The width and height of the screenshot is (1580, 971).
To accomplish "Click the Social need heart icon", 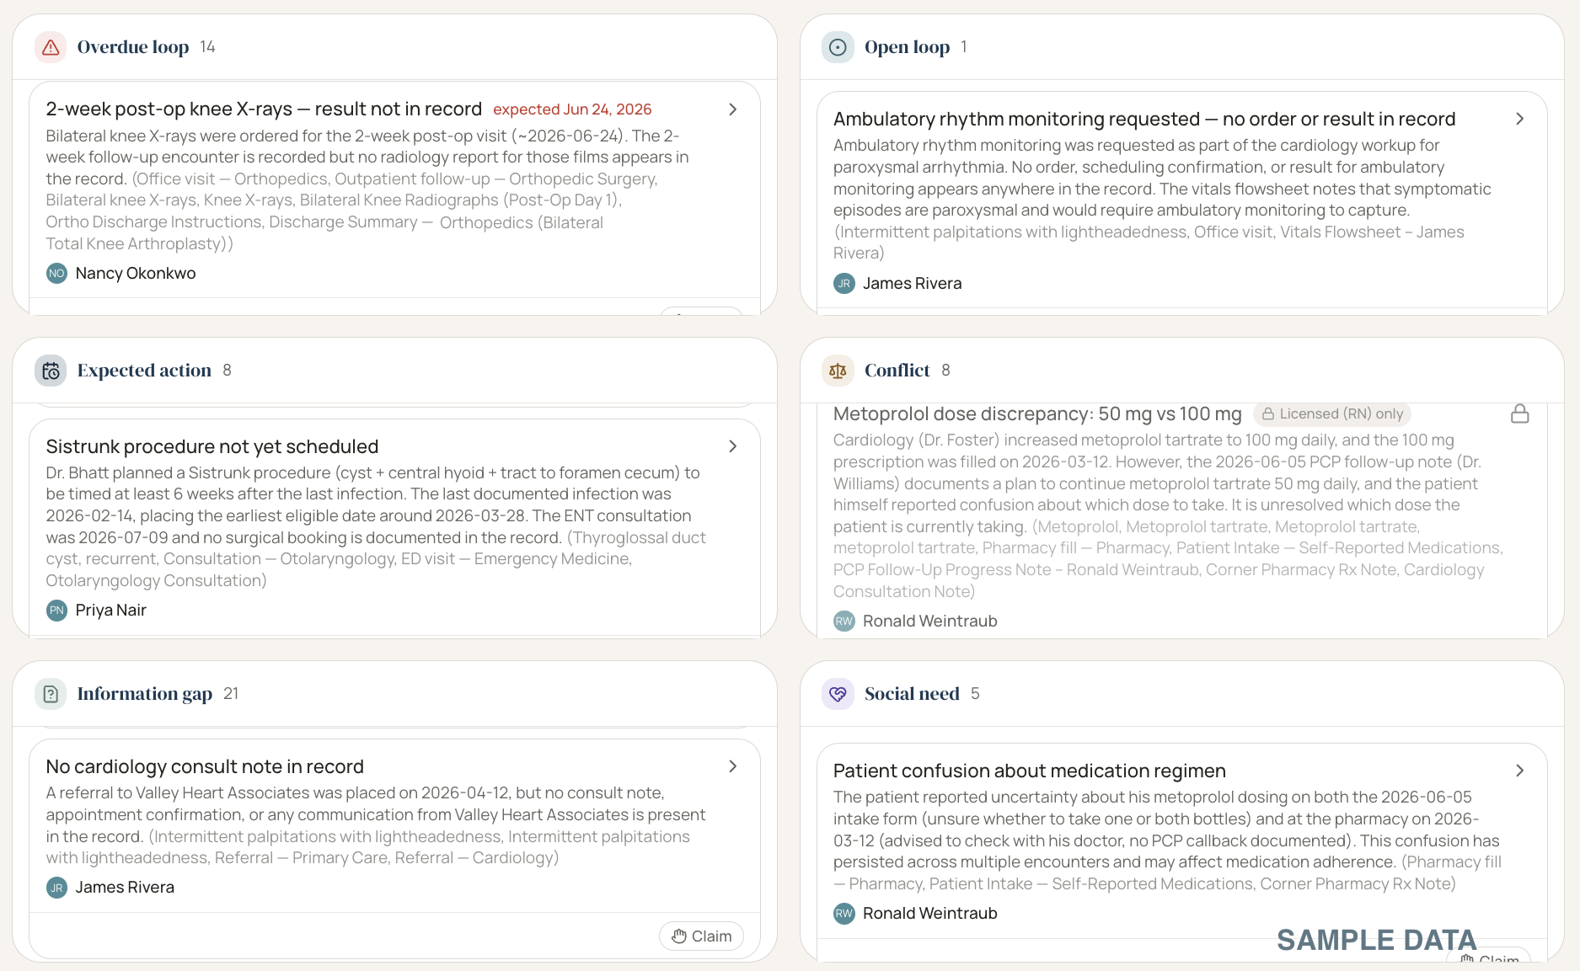I will pyautogui.click(x=838, y=694).
